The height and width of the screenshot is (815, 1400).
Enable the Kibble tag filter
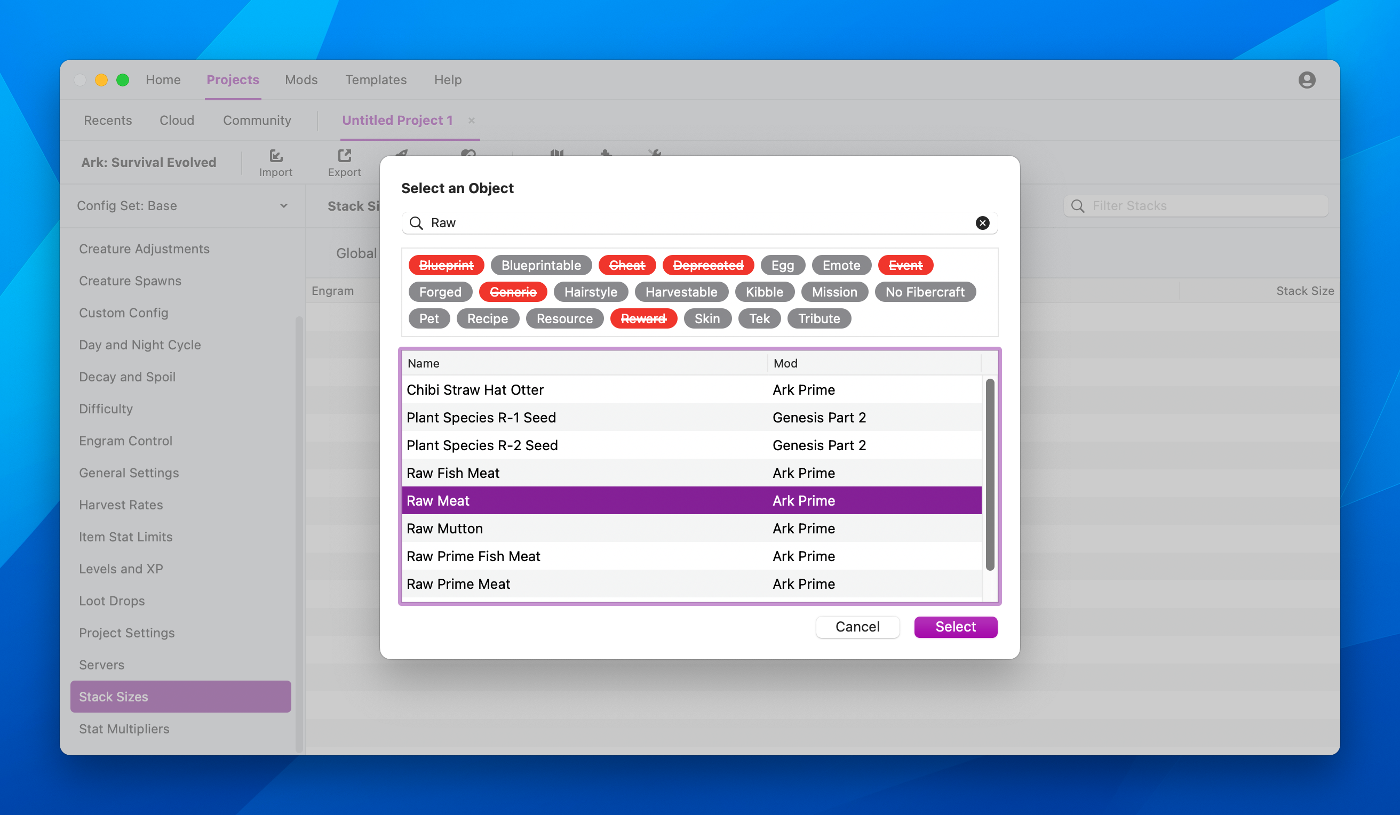(x=764, y=292)
